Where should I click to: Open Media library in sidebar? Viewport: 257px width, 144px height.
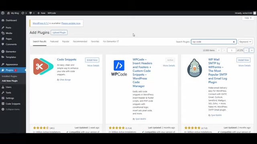click(9, 33)
